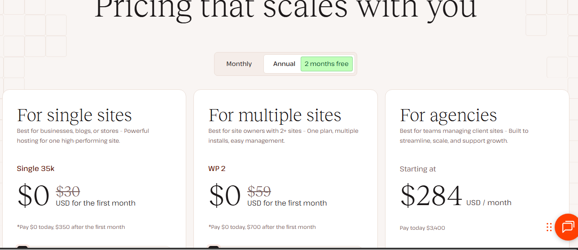Click the single sites $0 price
The width and height of the screenshot is (578, 250).
coord(33,196)
